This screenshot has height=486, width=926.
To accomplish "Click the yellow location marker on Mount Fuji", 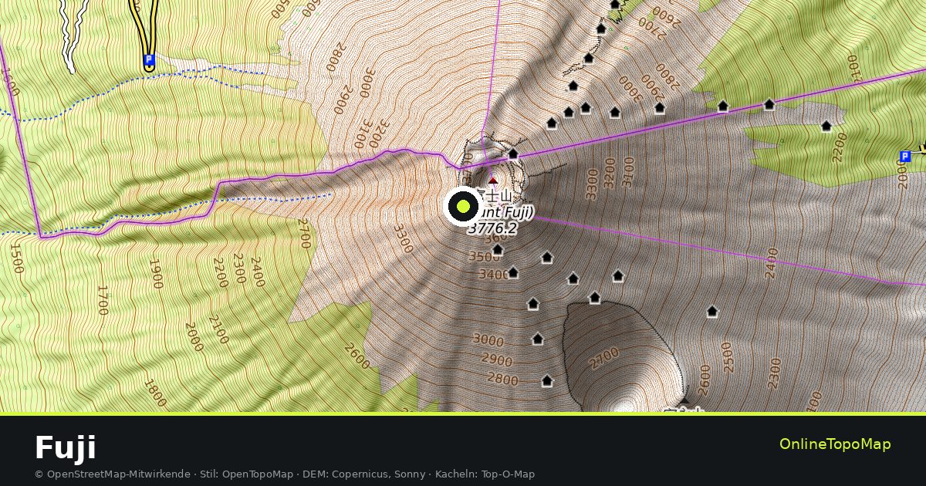I will (x=463, y=206).
